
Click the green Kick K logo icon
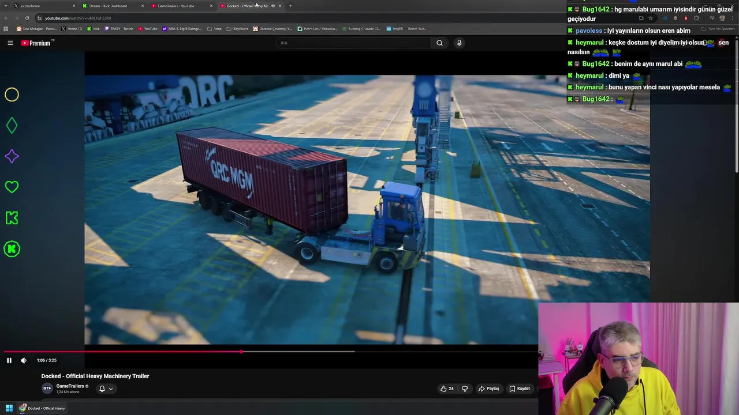[x=12, y=218]
